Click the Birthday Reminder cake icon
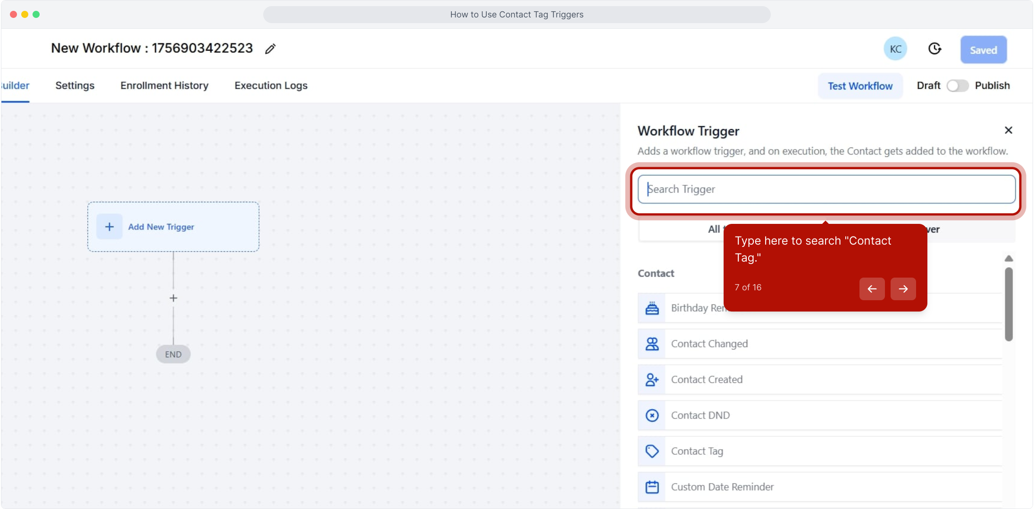Viewport: 1034px width, 509px height. [652, 308]
